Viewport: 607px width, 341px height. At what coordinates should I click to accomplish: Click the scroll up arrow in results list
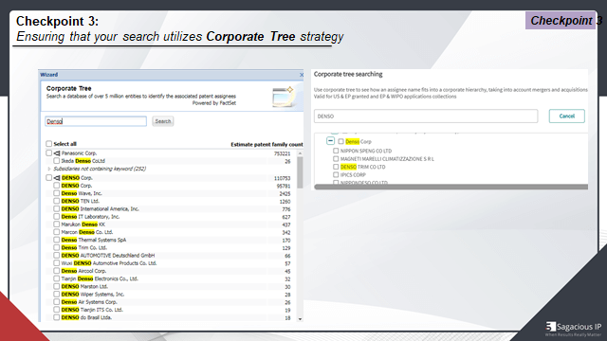300,153
